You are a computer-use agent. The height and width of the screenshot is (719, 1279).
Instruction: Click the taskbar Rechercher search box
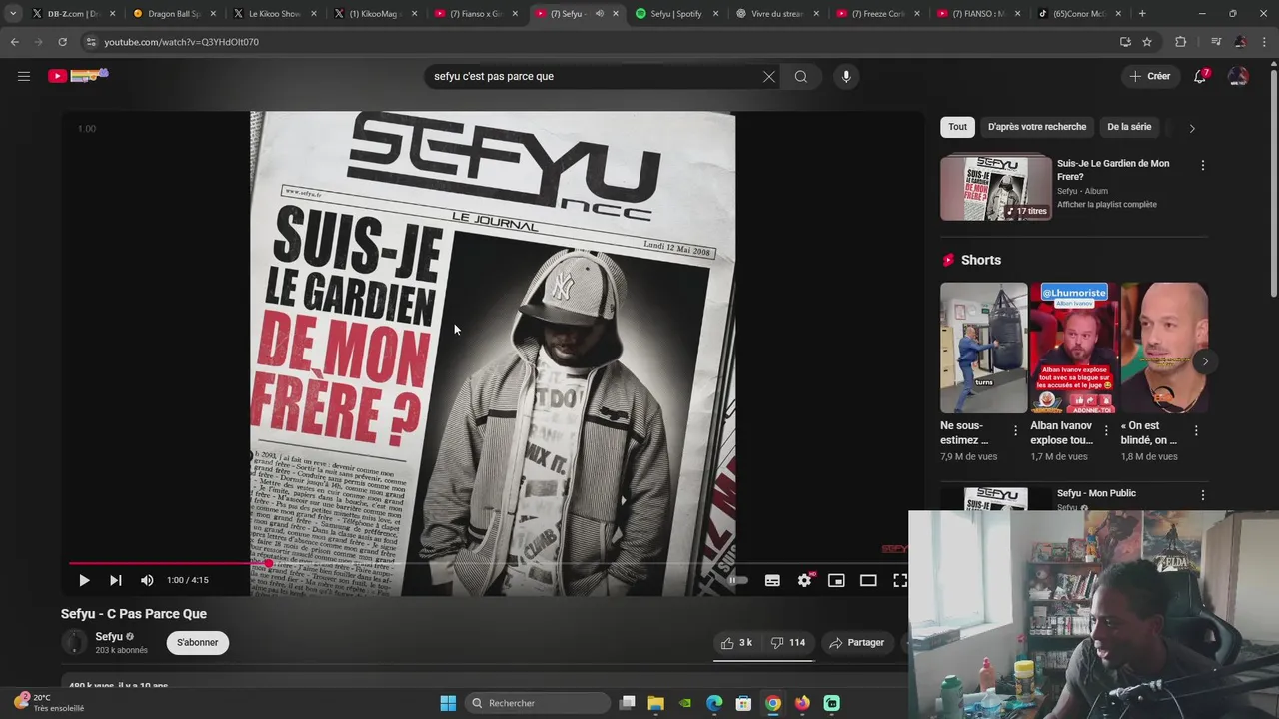click(x=538, y=703)
